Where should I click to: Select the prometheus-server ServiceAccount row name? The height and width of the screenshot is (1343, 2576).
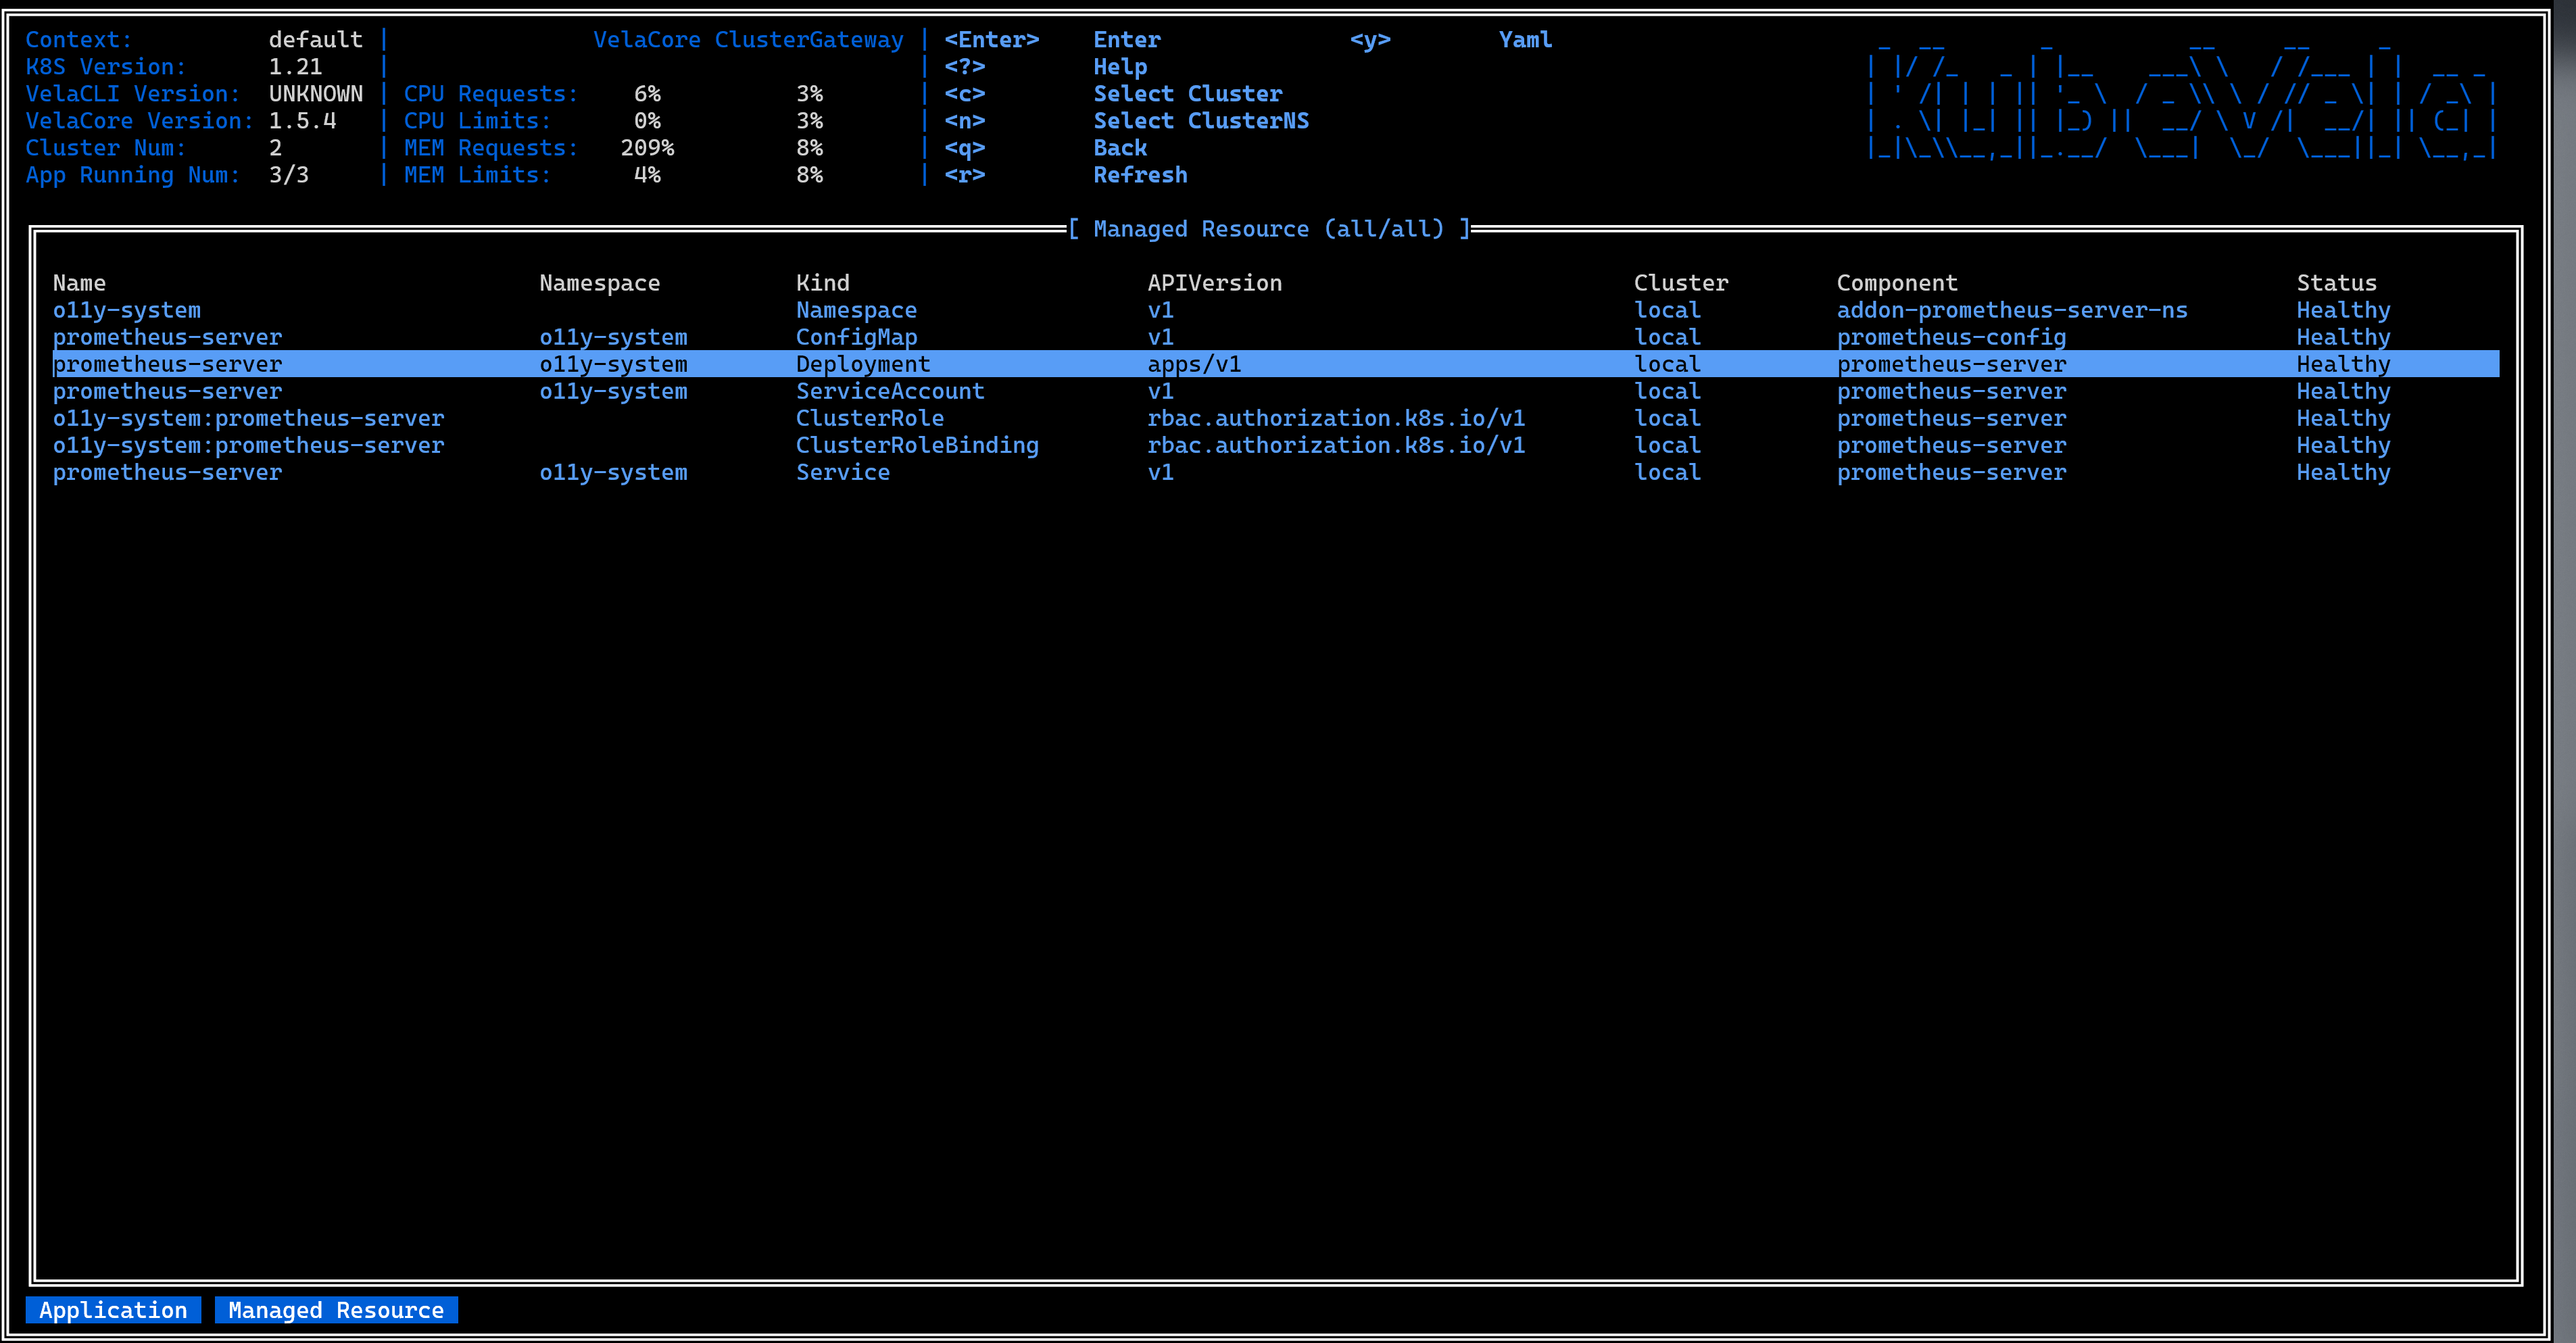(167, 391)
